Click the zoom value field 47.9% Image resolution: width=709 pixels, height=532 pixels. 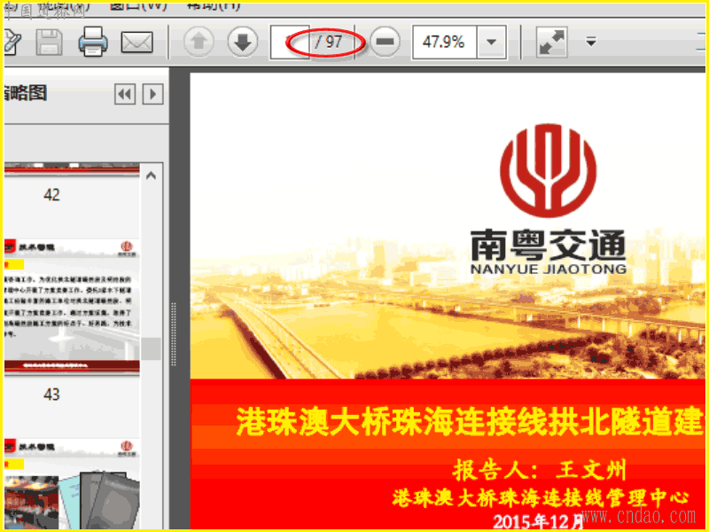pyautogui.click(x=444, y=42)
